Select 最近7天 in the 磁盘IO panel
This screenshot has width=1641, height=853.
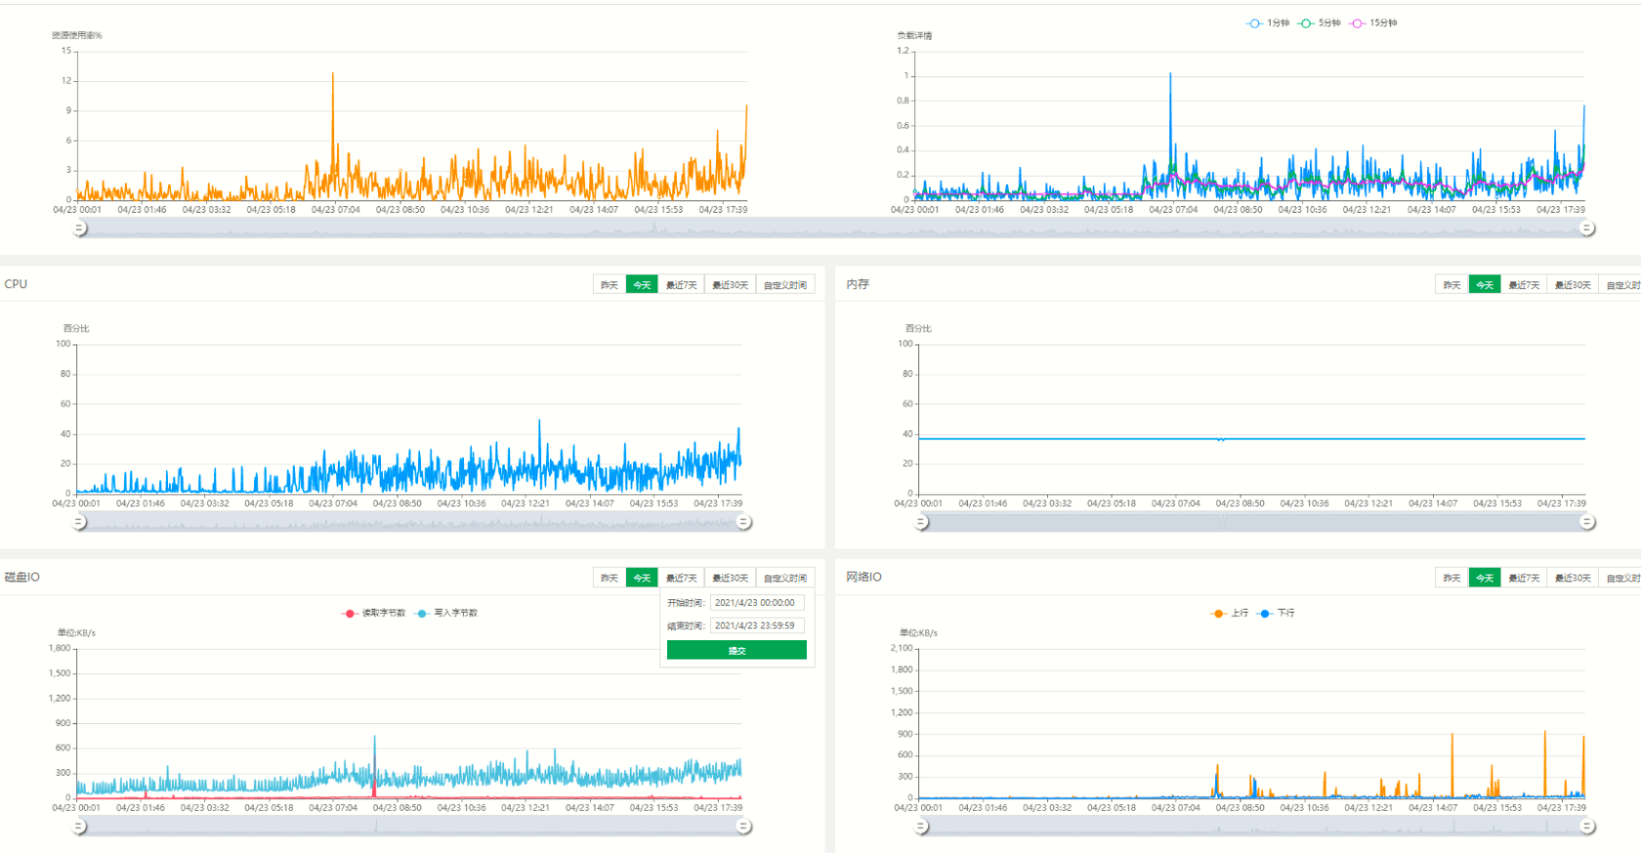coord(682,578)
